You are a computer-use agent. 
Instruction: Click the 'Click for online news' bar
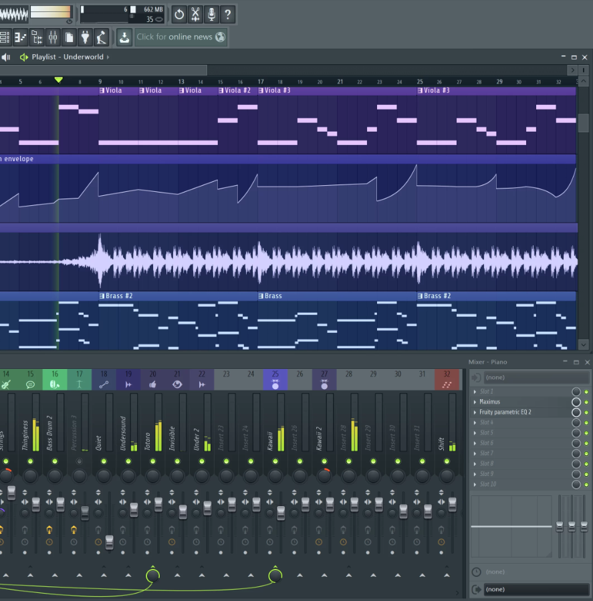[x=181, y=37]
